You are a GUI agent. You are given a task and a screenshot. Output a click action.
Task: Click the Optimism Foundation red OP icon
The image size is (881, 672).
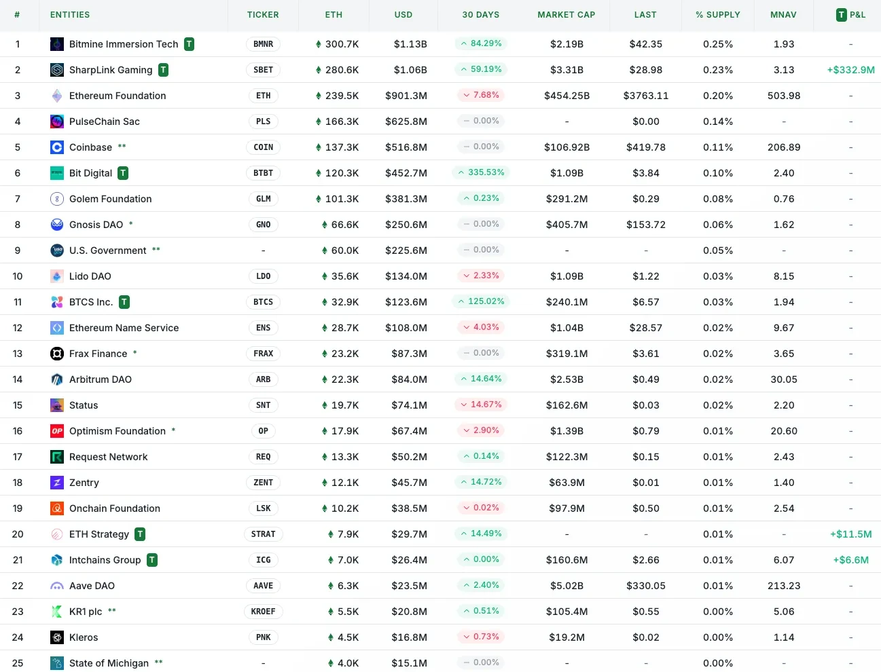pos(57,431)
